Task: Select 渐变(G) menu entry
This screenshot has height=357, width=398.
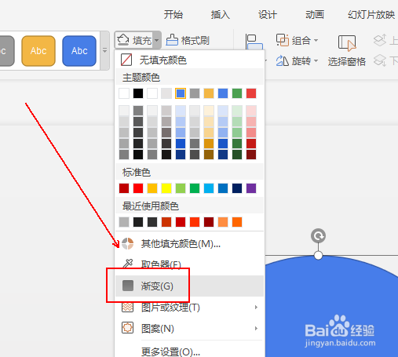Action: click(x=189, y=286)
